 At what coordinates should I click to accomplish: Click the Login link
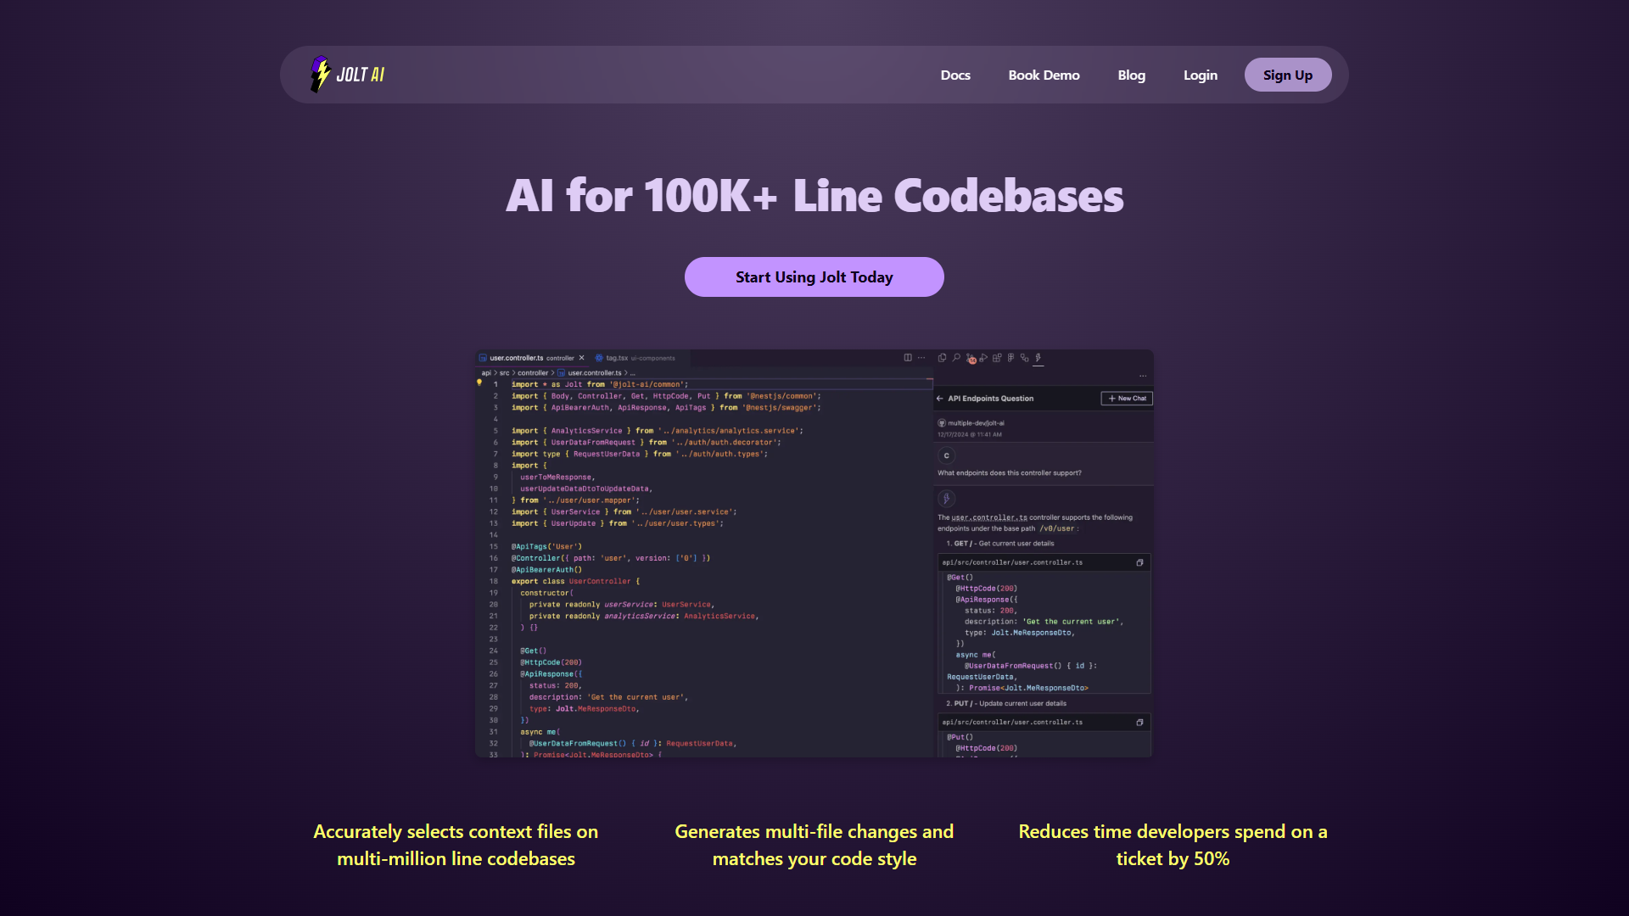pos(1200,75)
